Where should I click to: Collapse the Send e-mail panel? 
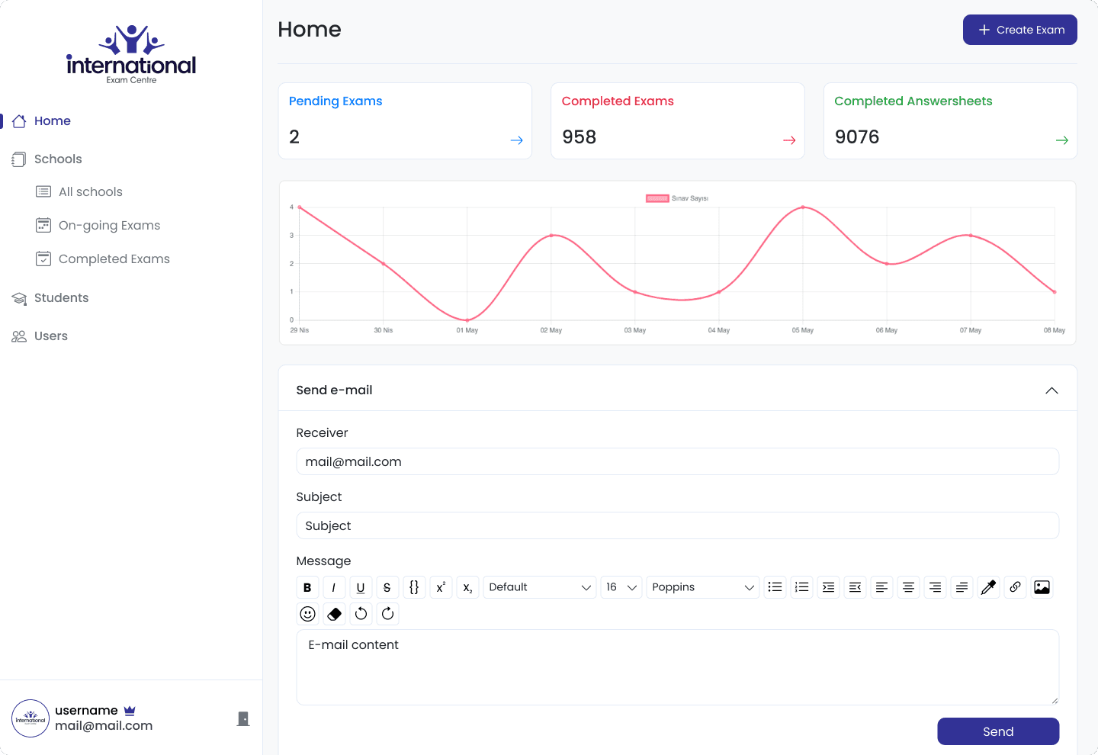pyautogui.click(x=1051, y=390)
